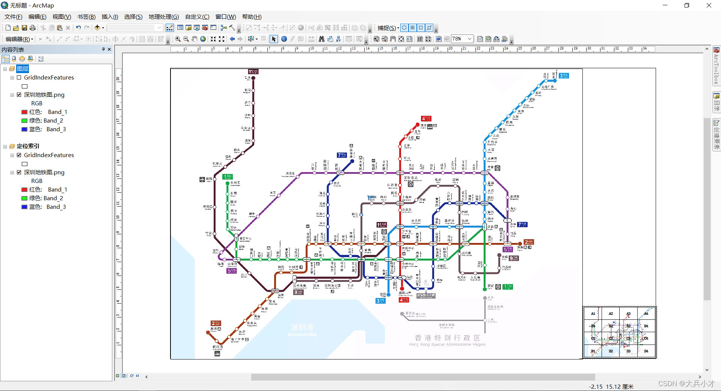Go back to previous extent
The image size is (721, 391).
(232, 39)
